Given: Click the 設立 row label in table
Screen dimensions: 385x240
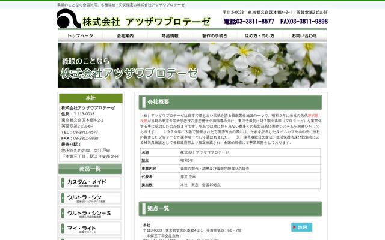Looking at the screenshot, I should 145,160.
